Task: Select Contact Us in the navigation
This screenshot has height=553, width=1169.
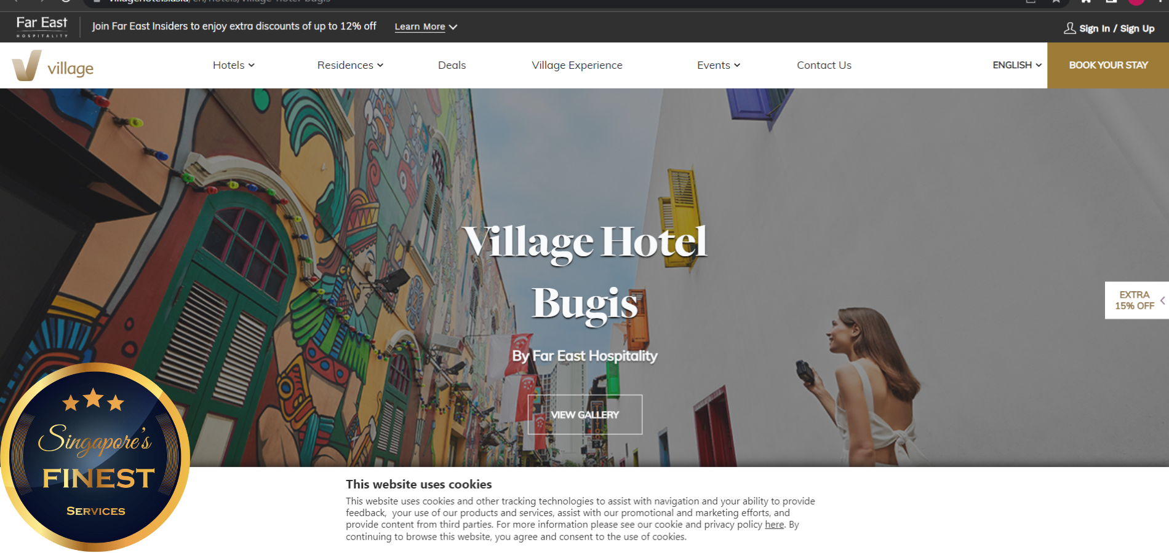Action: pos(824,65)
